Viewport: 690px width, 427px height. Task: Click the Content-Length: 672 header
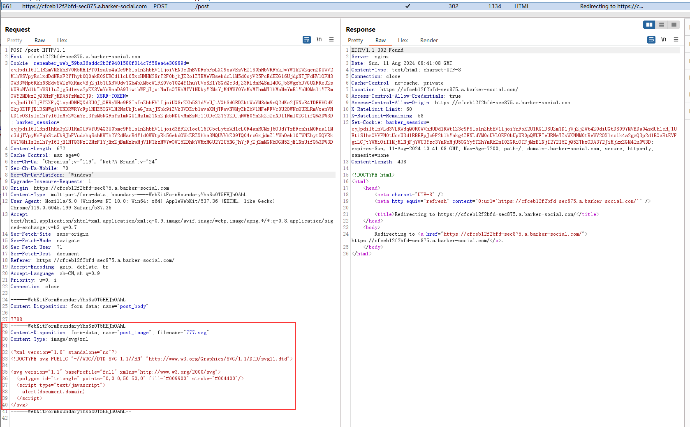(x=38, y=149)
